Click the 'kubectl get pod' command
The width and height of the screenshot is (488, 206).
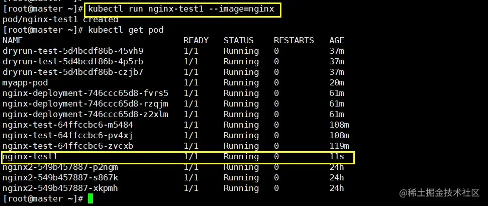[x=126, y=30]
